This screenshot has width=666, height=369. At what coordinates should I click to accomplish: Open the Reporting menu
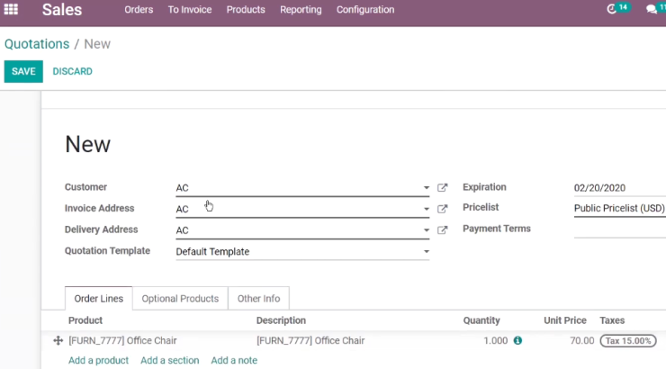point(301,9)
